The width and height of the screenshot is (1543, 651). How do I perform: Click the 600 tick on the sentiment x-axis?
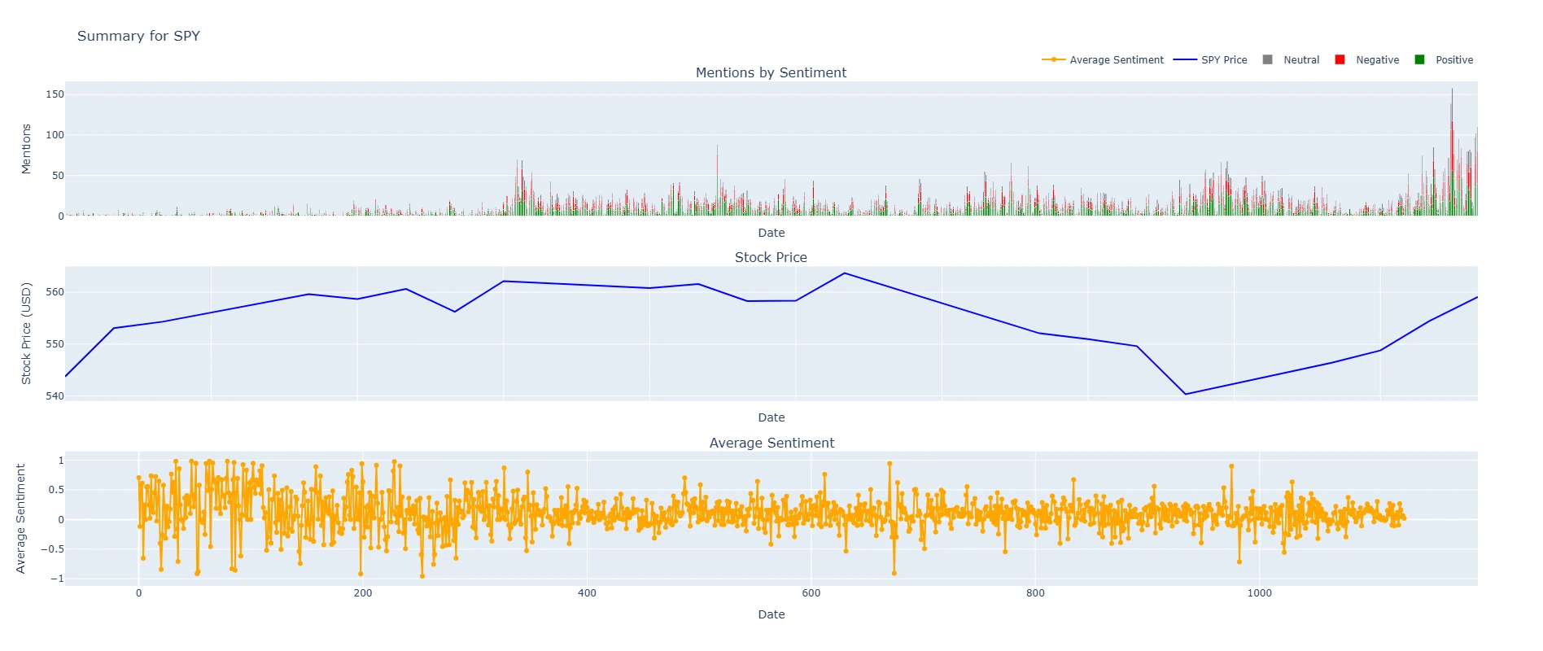pos(811,593)
